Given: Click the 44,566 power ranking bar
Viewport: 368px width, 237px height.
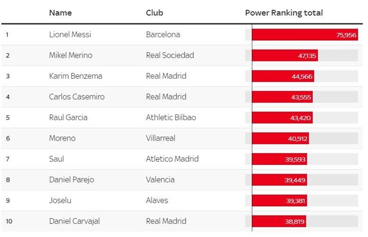Looking at the screenshot, I should pyautogui.click(x=283, y=76).
